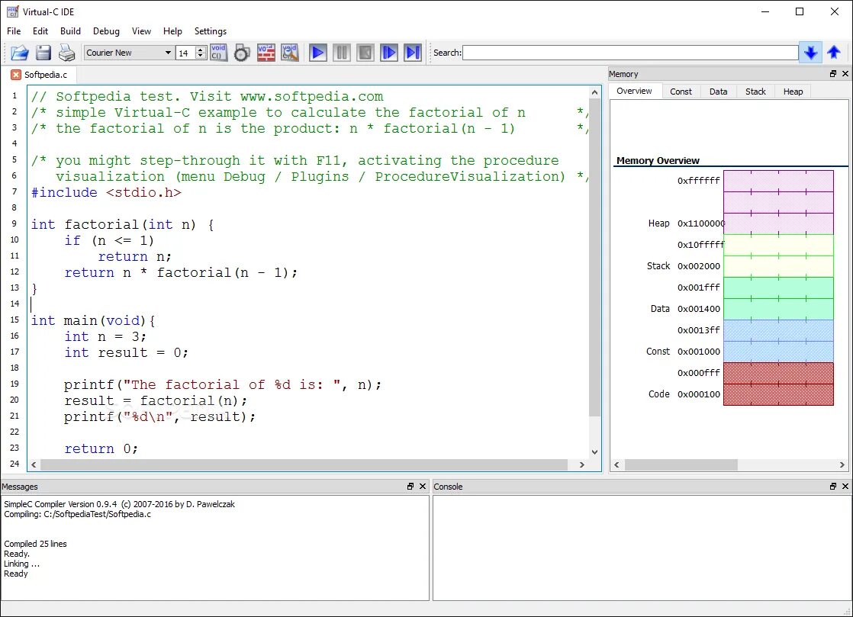
Task: Switch to the Data memory tab
Action: (719, 92)
